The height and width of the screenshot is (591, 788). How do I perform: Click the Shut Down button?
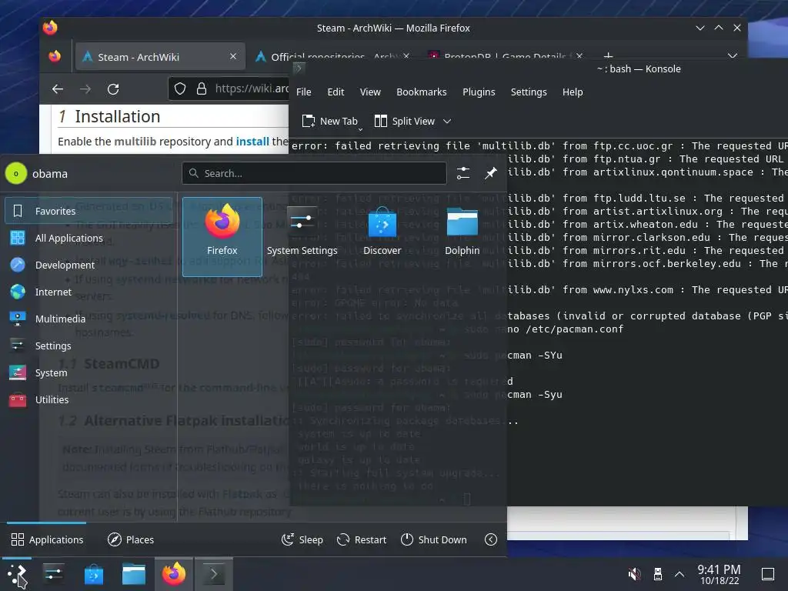434,539
